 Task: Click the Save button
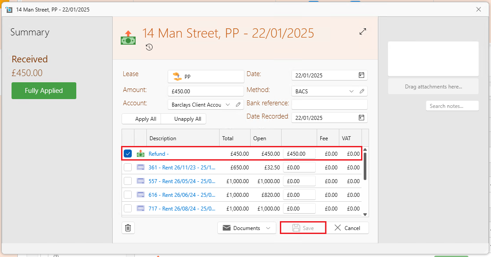303,228
